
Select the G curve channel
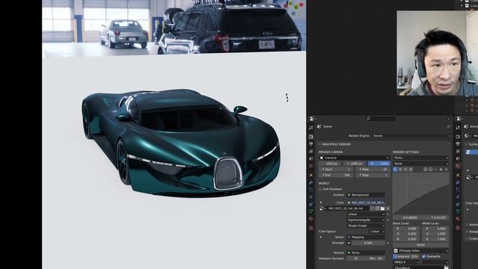[x=406, y=170]
